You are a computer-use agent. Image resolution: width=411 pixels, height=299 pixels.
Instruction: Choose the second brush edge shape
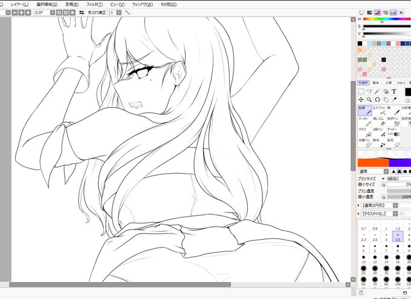(x=399, y=171)
